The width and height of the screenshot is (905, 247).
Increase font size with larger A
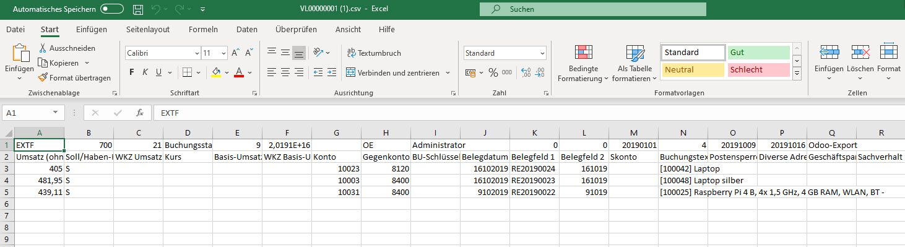pos(235,53)
